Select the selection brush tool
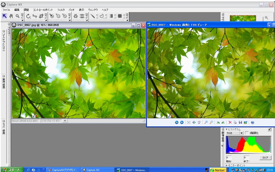This screenshot has width=275, height=172. point(93,16)
